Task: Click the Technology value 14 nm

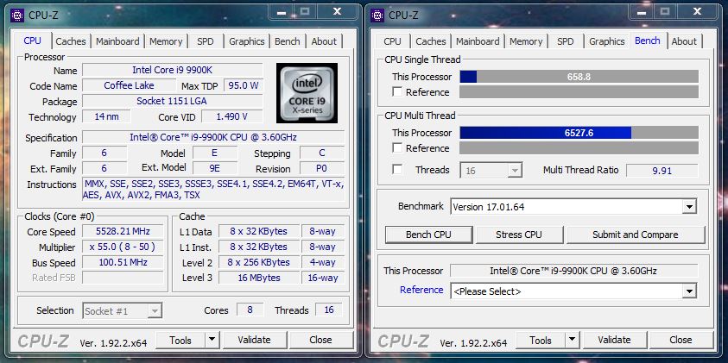Action: click(x=106, y=116)
